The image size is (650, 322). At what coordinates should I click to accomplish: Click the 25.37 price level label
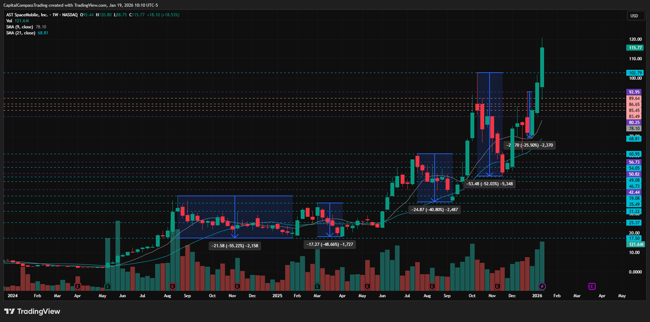click(634, 223)
